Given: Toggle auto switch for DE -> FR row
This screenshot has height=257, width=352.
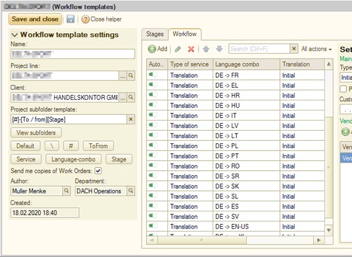Looking at the screenshot, I should pyautogui.click(x=152, y=75).
